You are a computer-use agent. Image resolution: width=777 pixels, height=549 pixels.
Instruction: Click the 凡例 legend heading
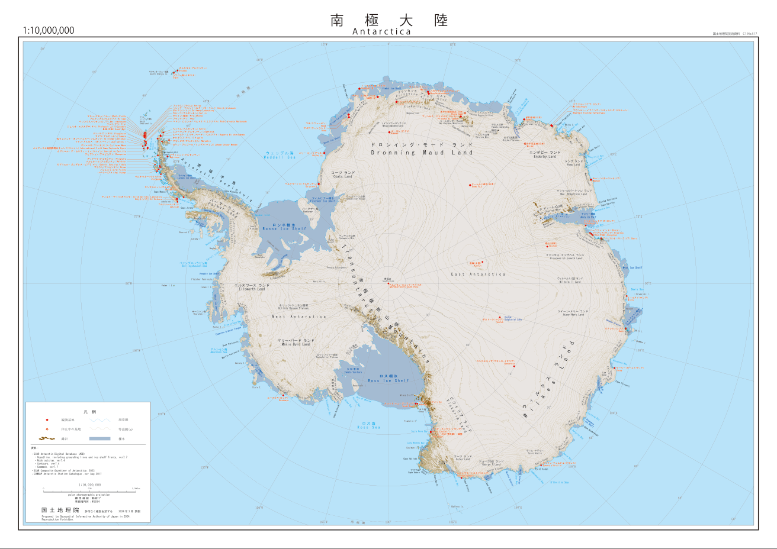pos(91,412)
